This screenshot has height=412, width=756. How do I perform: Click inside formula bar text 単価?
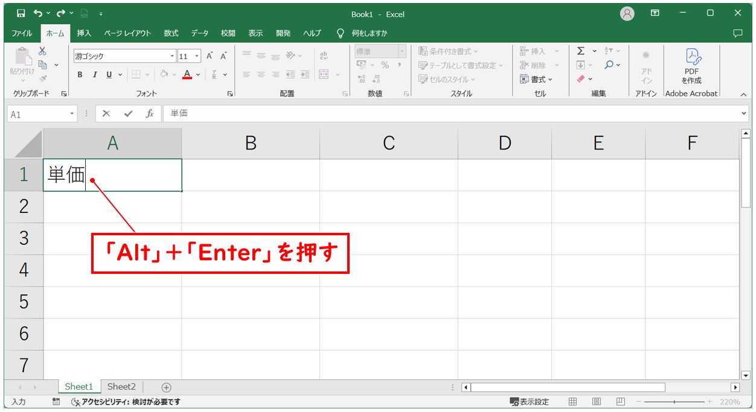click(179, 113)
